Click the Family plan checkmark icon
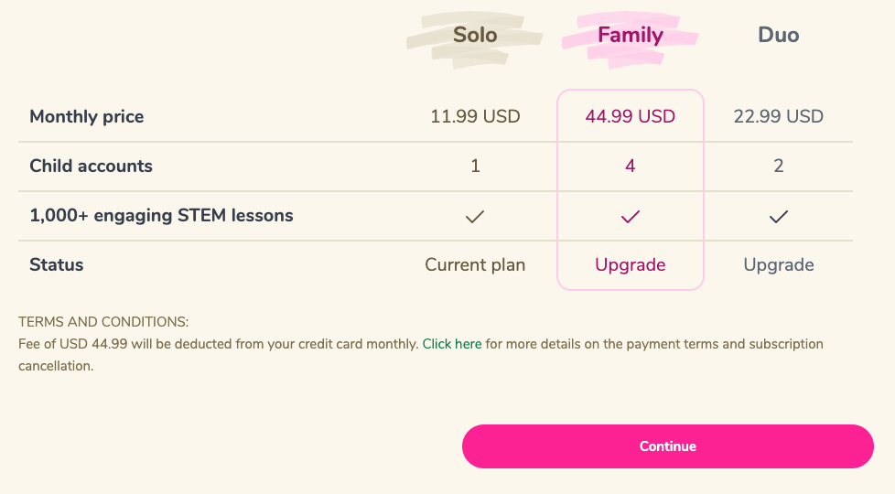Viewport: 895px width, 494px height. click(631, 217)
